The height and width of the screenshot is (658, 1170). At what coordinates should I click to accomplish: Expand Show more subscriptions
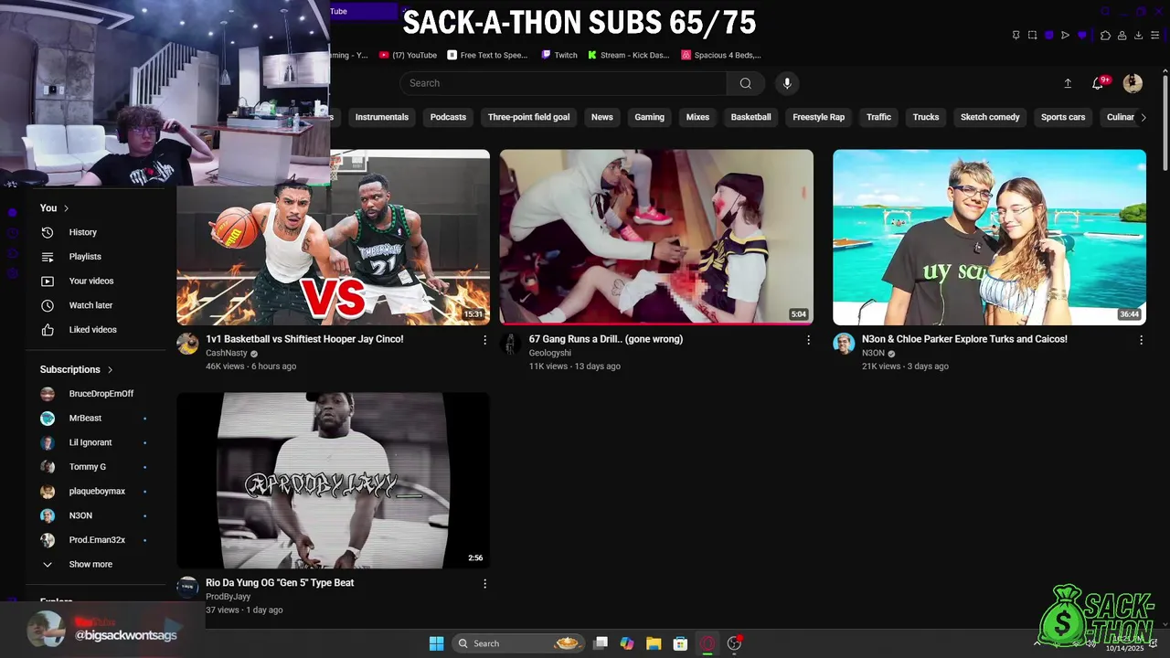(x=90, y=565)
